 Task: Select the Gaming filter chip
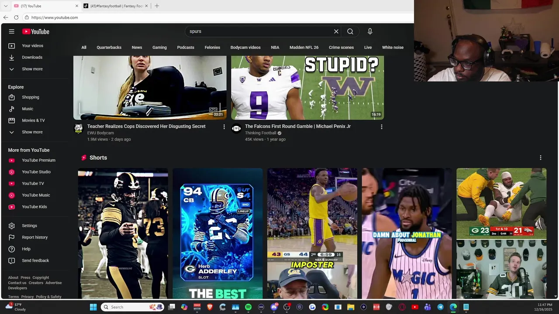pyautogui.click(x=159, y=48)
